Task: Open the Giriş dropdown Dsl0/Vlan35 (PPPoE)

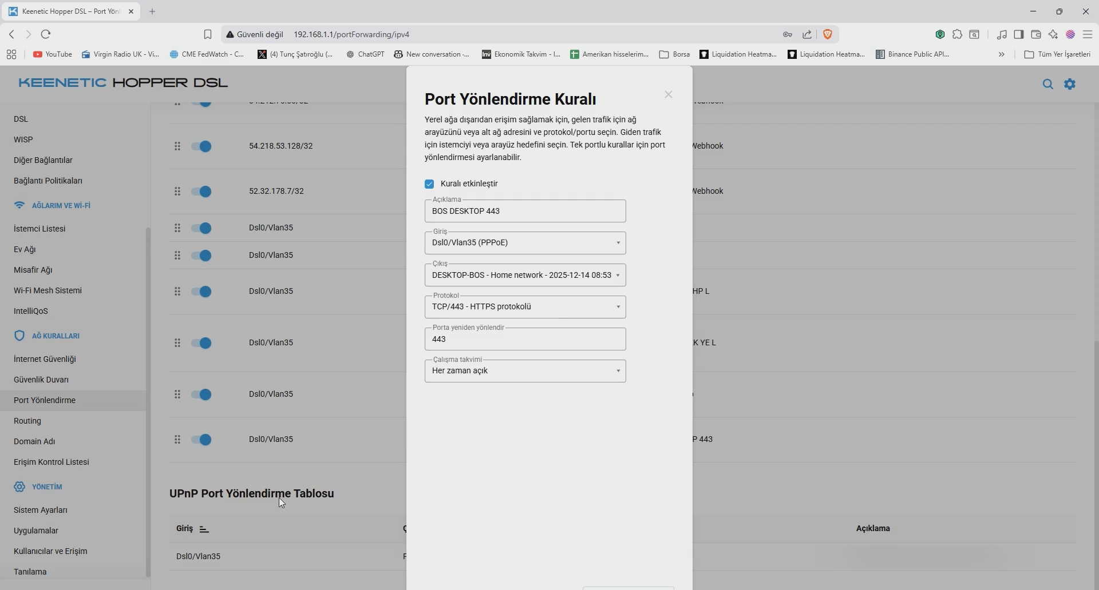Action: (525, 243)
